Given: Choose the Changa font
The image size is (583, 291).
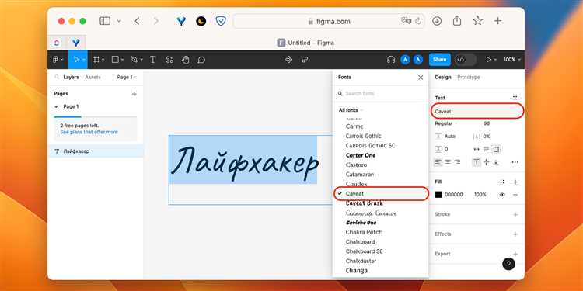Looking at the screenshot, I should [x=357, y=271].
